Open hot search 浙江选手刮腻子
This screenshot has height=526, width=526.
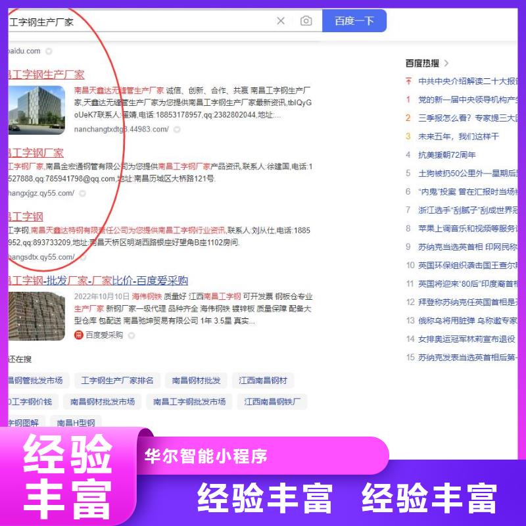coord(467,210)
